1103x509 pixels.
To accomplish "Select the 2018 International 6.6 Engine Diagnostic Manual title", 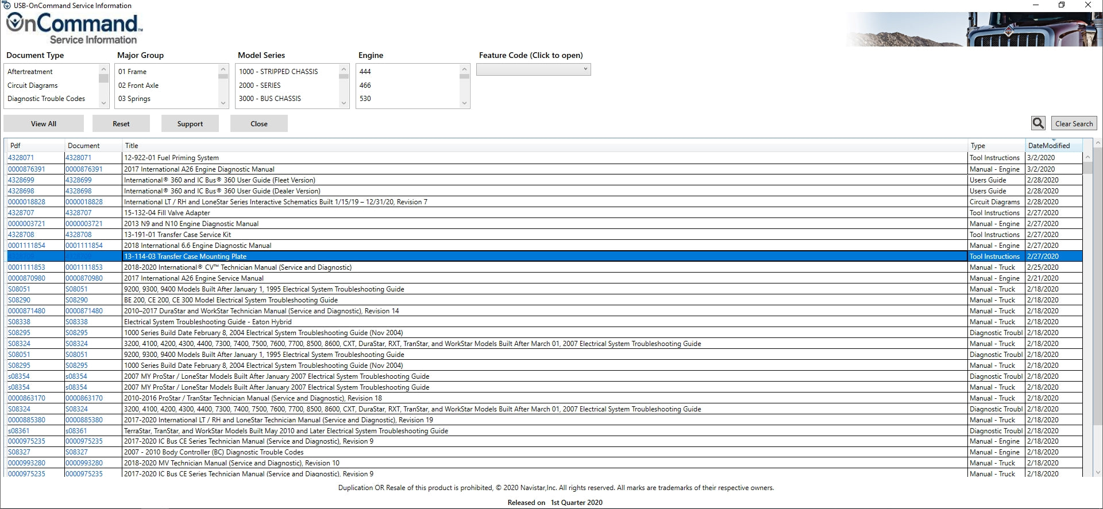I will 198,246.
